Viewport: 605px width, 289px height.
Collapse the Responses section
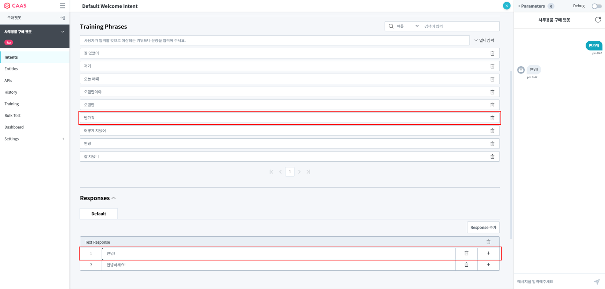(x=114, y=198)
